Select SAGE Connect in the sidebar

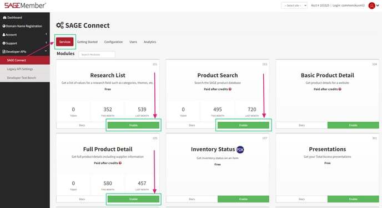pyautogui.click(x=24, y=60)
